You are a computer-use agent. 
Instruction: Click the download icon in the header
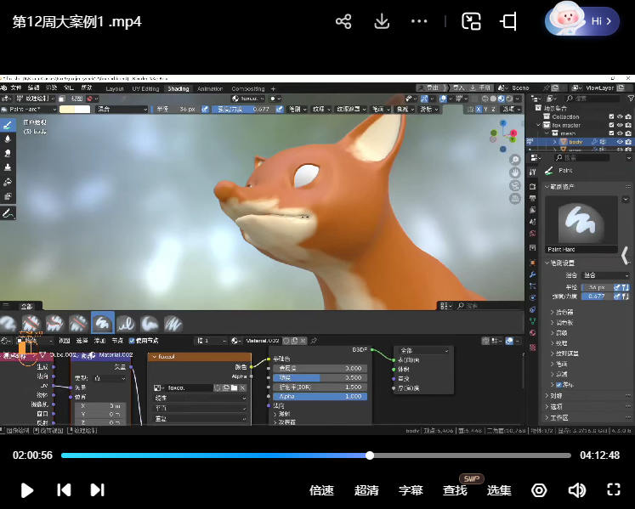pos(382,21)
